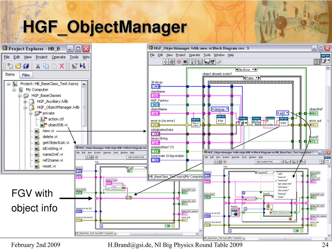Select "cleanup" in case popup list
Screen dimensions: 332x249
click(x=282, y=194)
